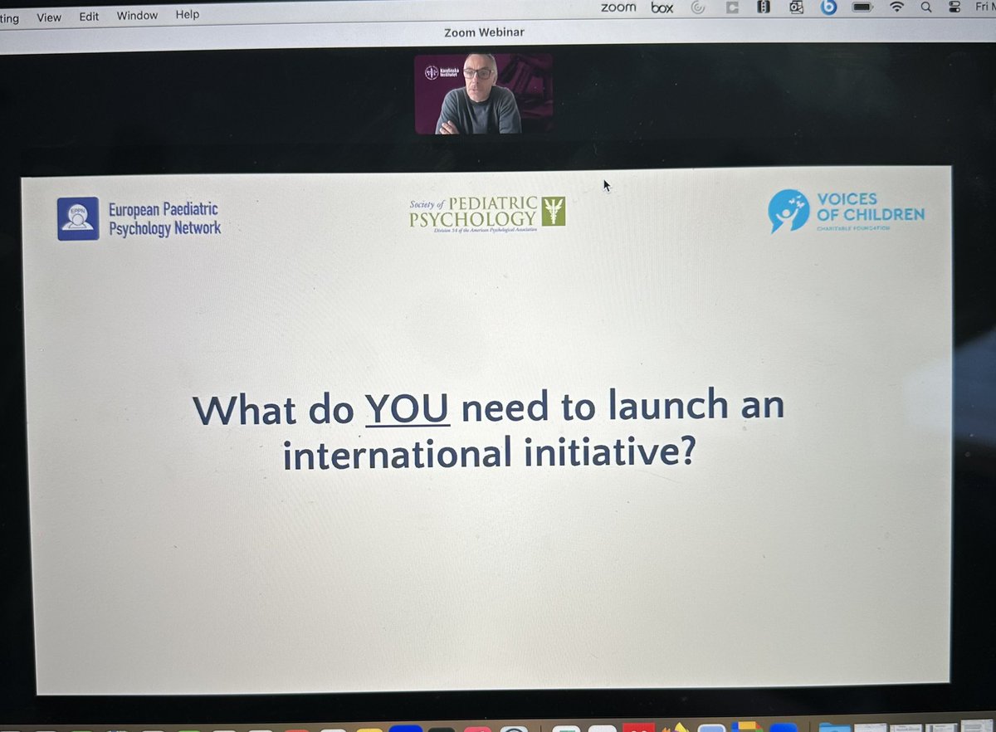Click the text 'international initiative?'
This screenshot has height=732, width=996.
489,454
